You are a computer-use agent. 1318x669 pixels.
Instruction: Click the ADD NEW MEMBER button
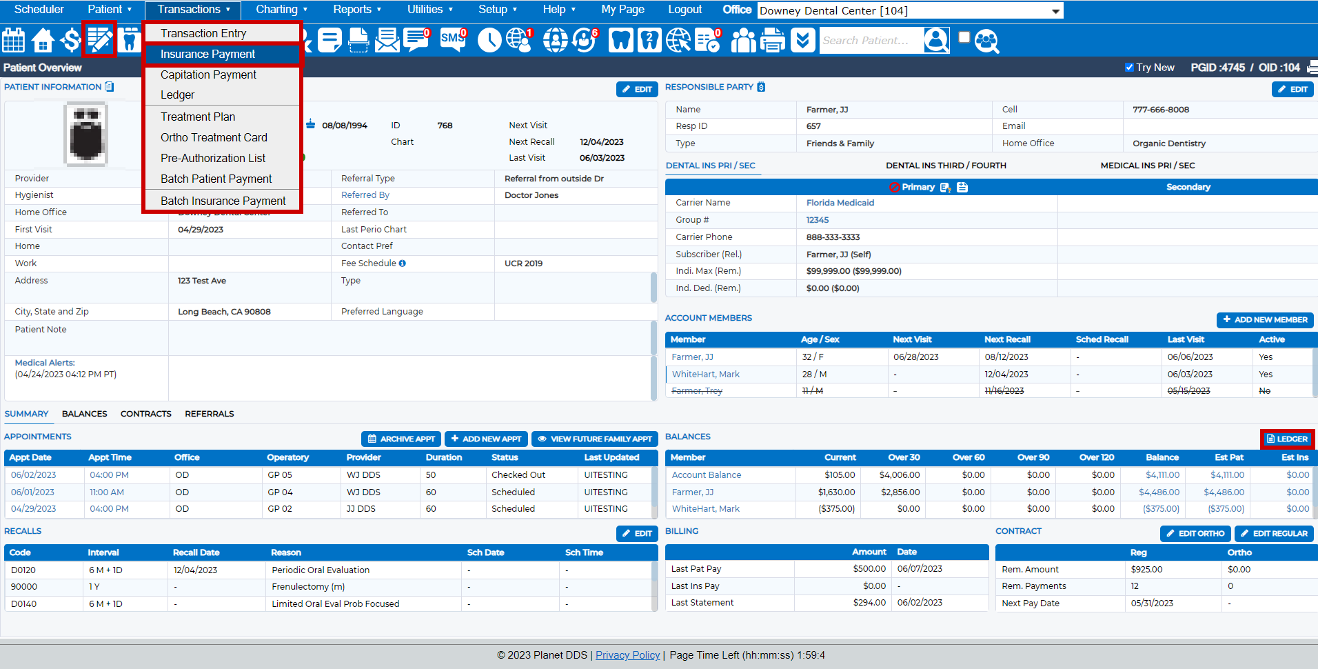(1264, 319)
